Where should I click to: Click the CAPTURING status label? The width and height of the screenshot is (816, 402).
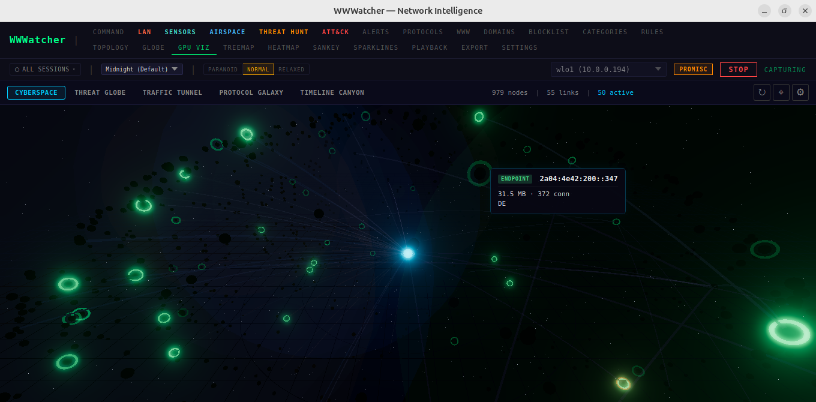785,70
